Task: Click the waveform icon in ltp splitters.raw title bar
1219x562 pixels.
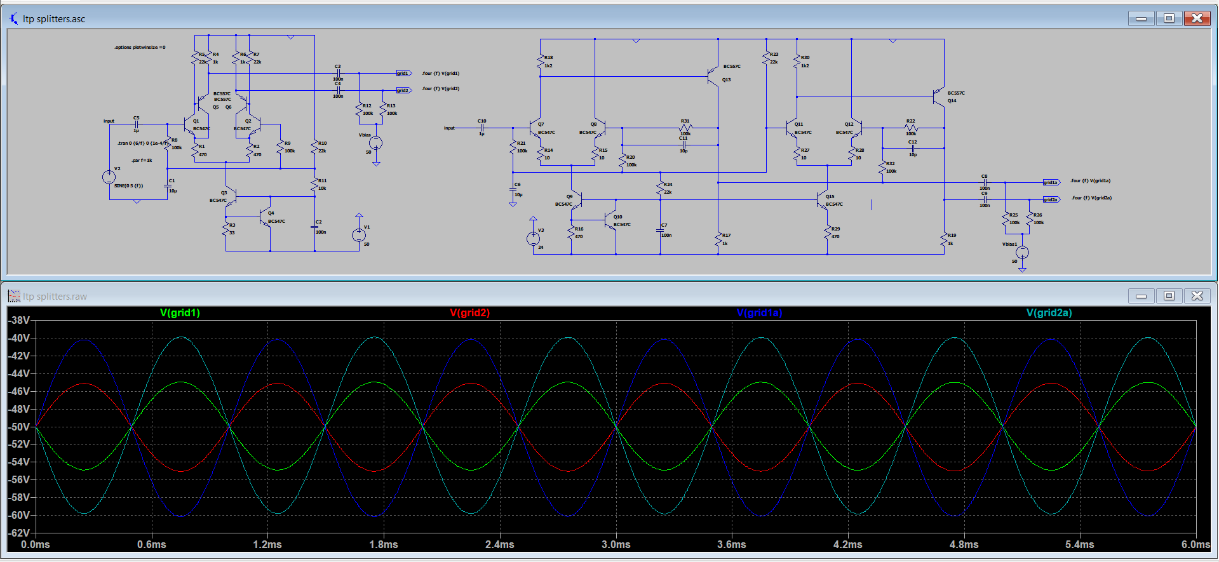Action: click(14, 296)
